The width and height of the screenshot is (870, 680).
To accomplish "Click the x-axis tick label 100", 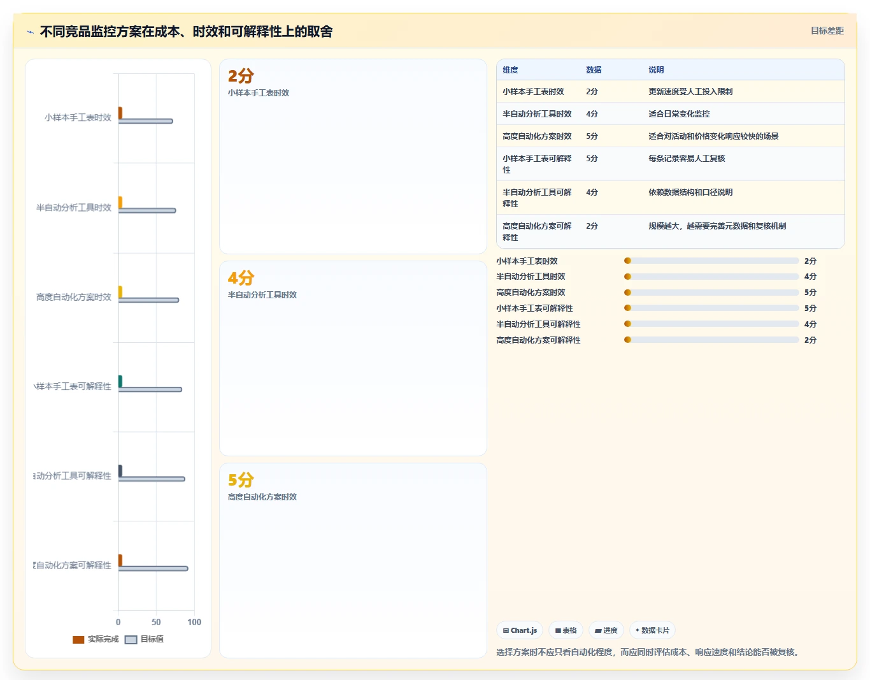I will pos(194,622).
